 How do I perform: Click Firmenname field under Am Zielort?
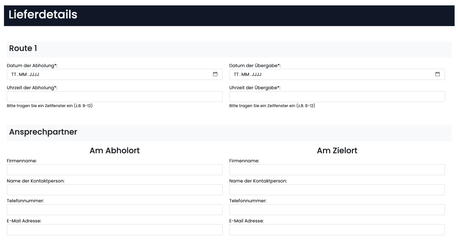tap(337, 170)
